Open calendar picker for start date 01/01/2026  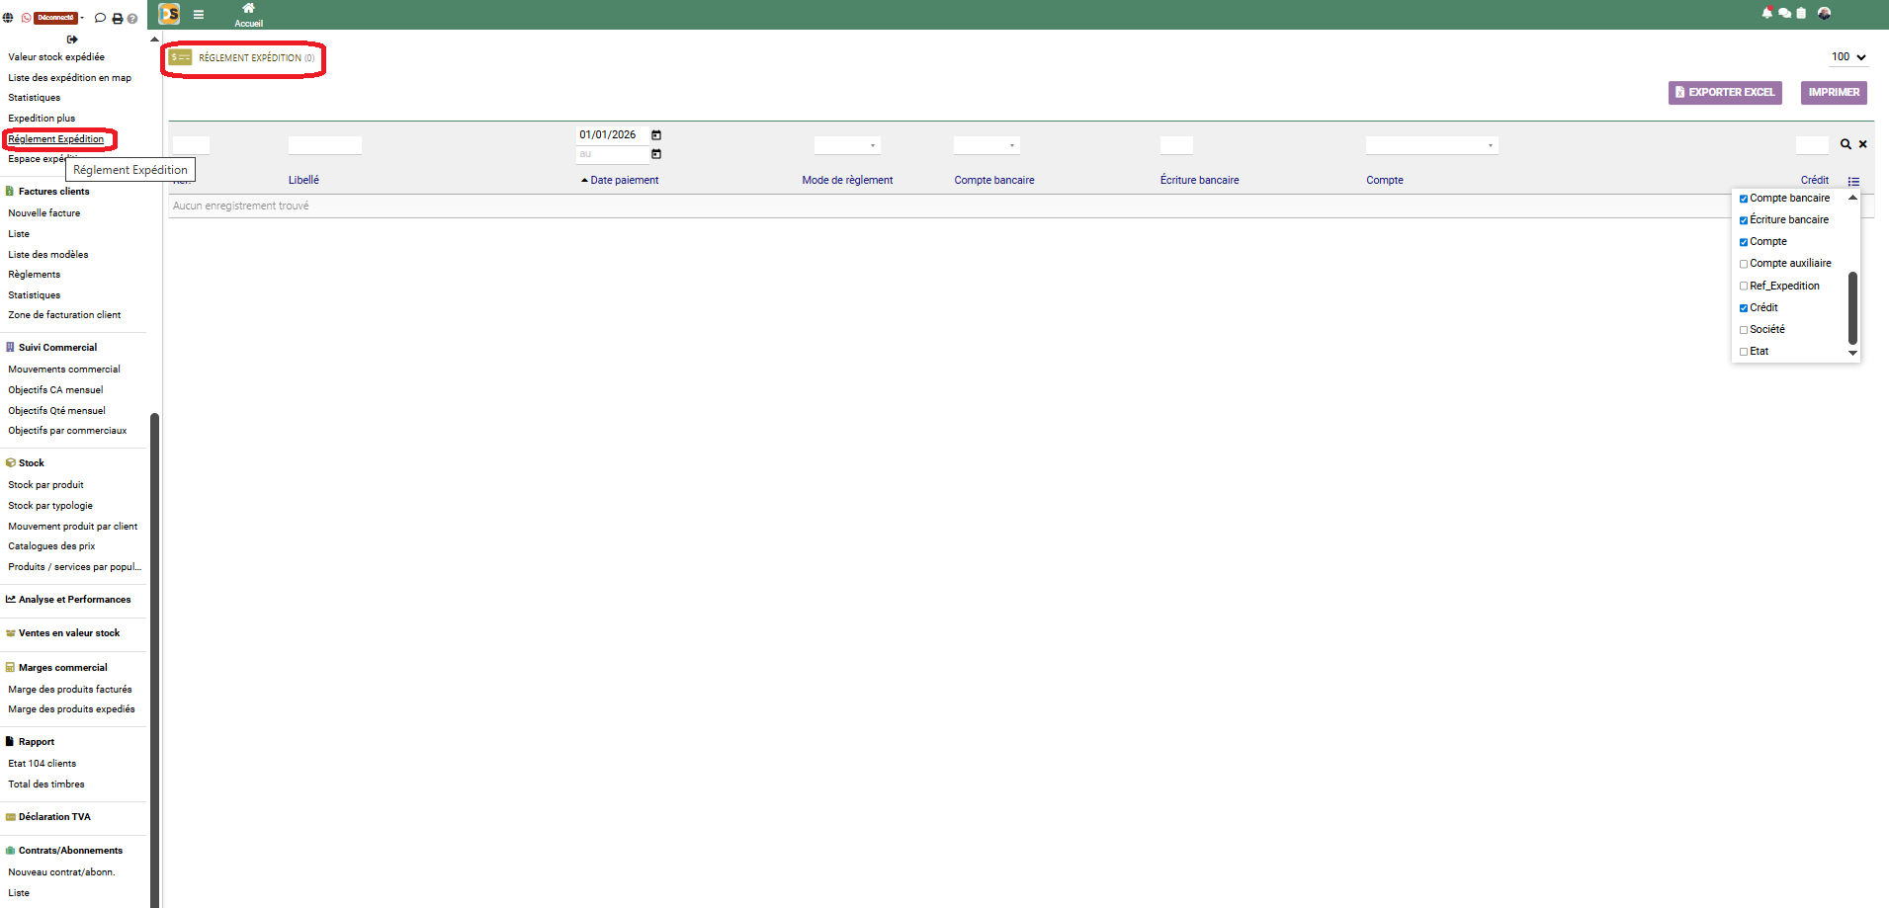(656, 135)
